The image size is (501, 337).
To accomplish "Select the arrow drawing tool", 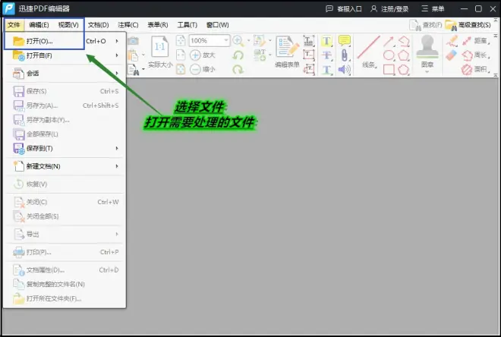I will [x=389, y=41].
